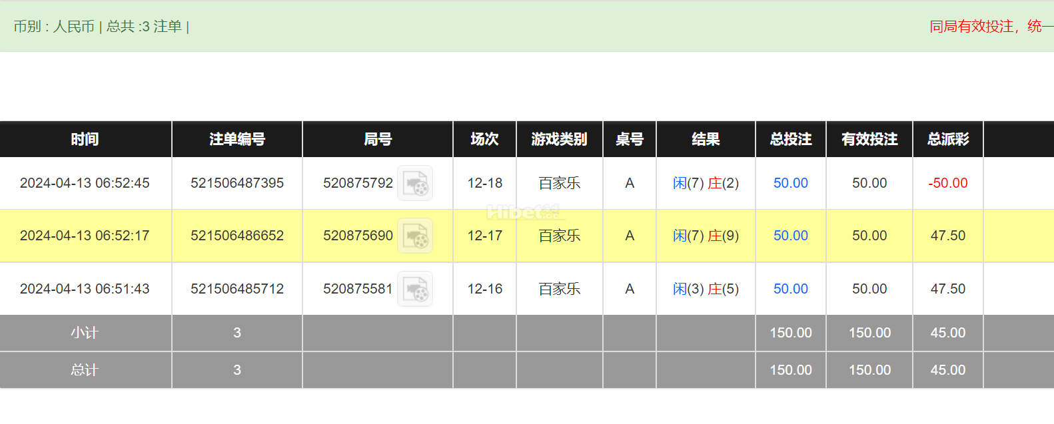Click timestamp 2024-04-13 06:51:43
Screen dimensions: 1054x424
pyautogui.click(x=85, y=289)
